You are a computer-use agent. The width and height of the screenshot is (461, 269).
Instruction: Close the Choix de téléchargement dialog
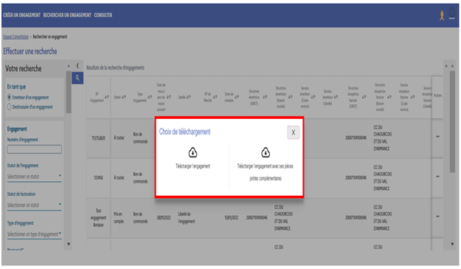point(293,132)
